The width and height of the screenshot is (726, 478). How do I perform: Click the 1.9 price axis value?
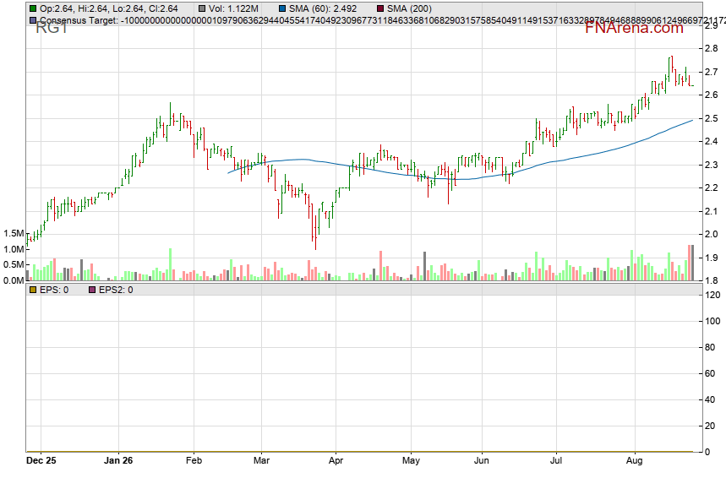tap(711, 258)
